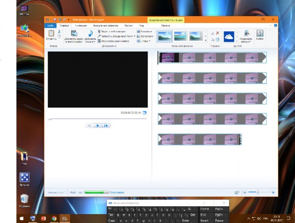
Task: Open the Recycle Bin desktop icon
Action: pos(25,201)
